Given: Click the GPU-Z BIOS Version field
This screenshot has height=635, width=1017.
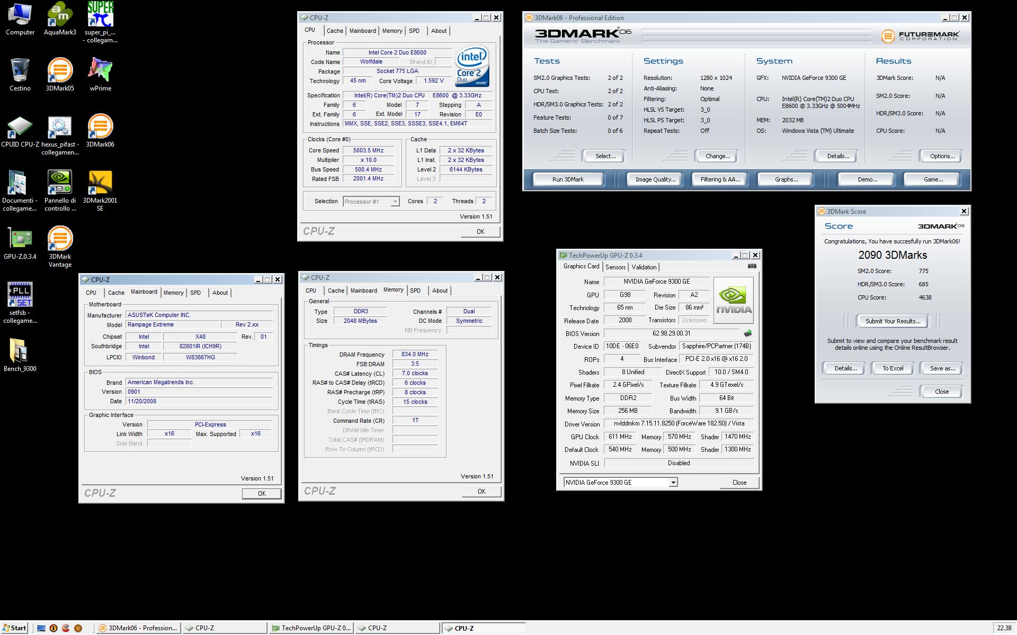Looking at the screenshot, I should (x=671, y=333).
